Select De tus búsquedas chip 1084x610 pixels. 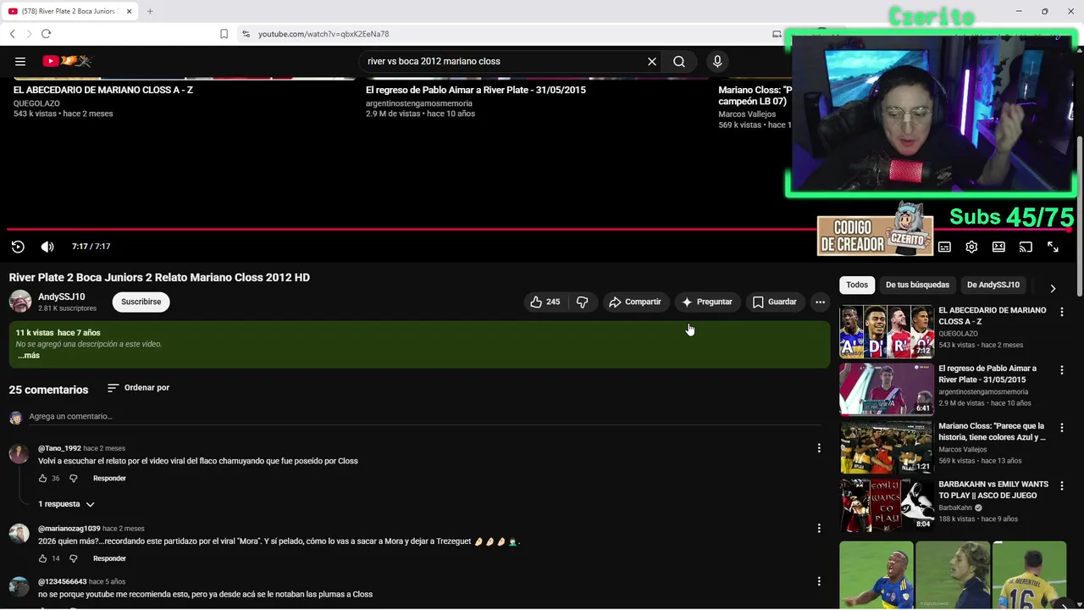point(917,285)
